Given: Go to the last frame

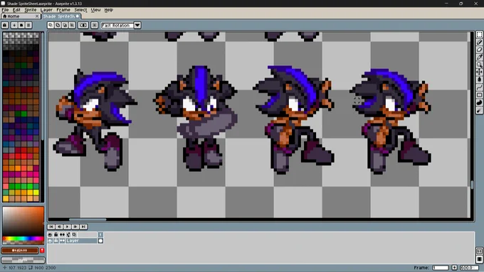Looking at the screenshot, I should click(83, 227).
